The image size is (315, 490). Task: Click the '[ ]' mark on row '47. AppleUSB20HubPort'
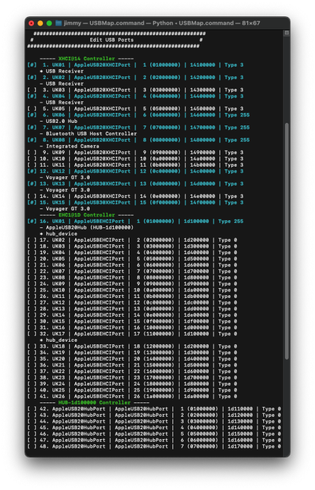click(x=32, y=440)
